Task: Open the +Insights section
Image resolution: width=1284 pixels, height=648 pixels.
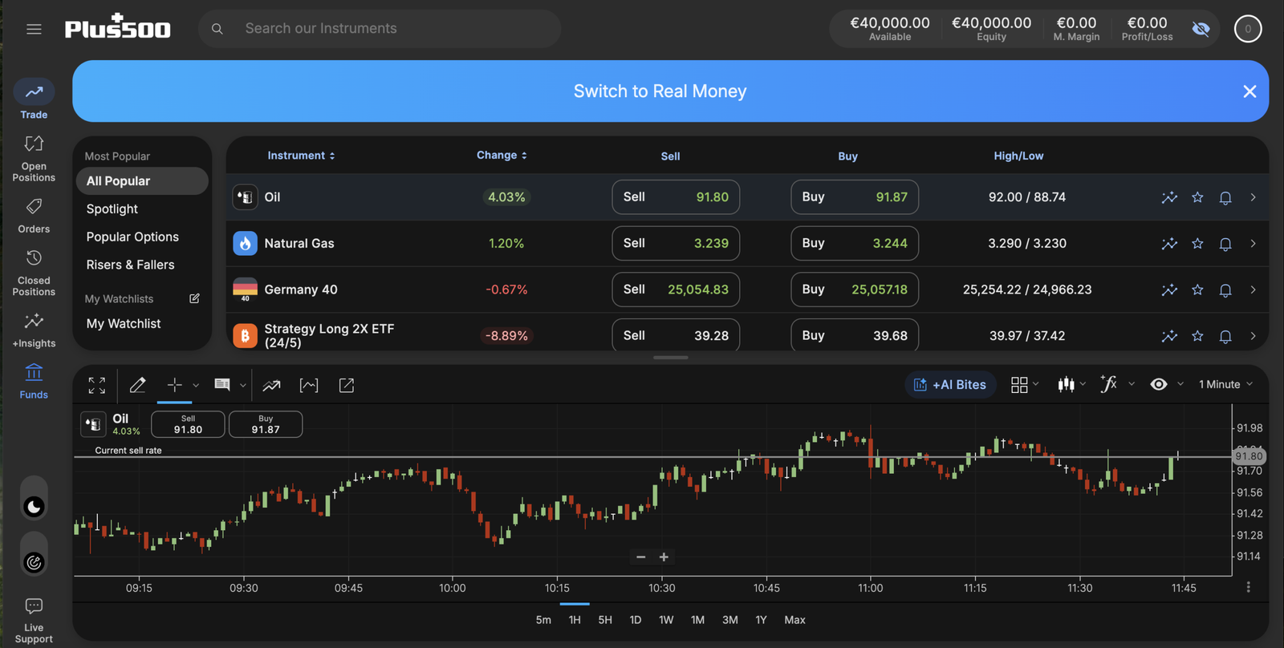Action: tap(34, 330)
